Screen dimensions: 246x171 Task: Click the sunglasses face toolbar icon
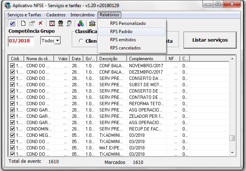click(61, 24)
